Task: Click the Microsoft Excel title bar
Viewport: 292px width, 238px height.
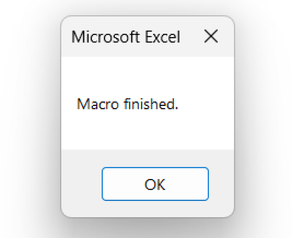Action: click(126, 37)
